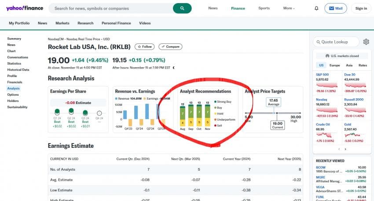Go to previous markets page arrow
The image size is (374, 201).
click(x=339, y=149)
